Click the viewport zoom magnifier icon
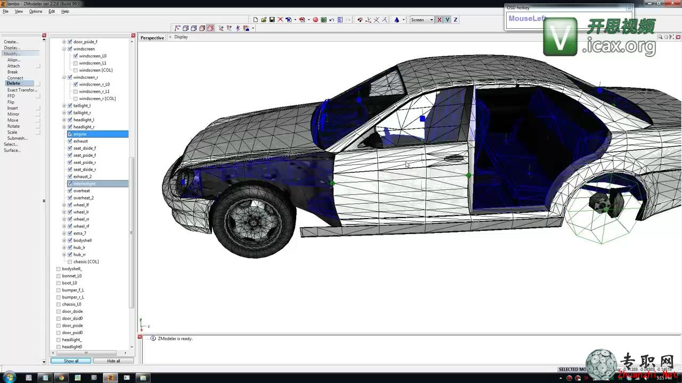 pos(660,37)
